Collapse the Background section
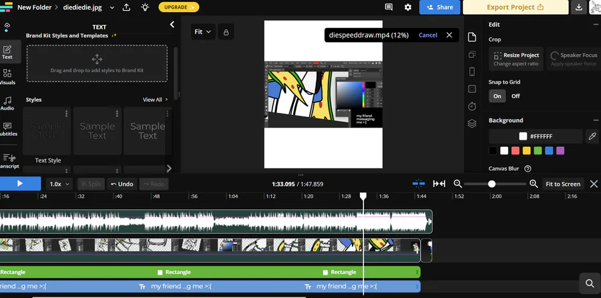Image resolution: width=601 pixels, height=298 pixels. [x=596, y=120]
